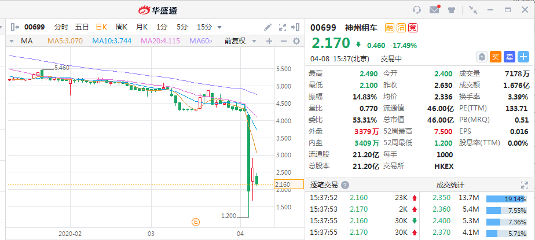Maximize the 华盛通 window

[508, 10]
